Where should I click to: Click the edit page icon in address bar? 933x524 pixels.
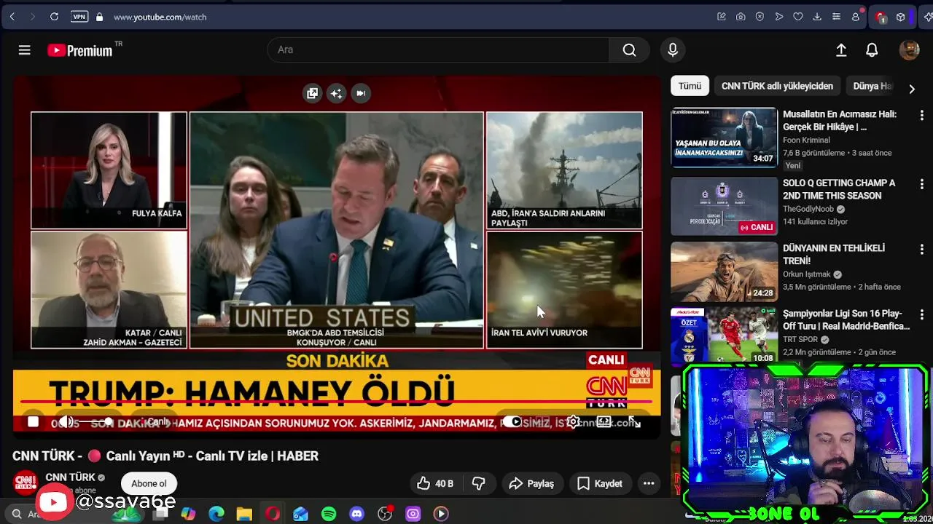pos(722,17)
